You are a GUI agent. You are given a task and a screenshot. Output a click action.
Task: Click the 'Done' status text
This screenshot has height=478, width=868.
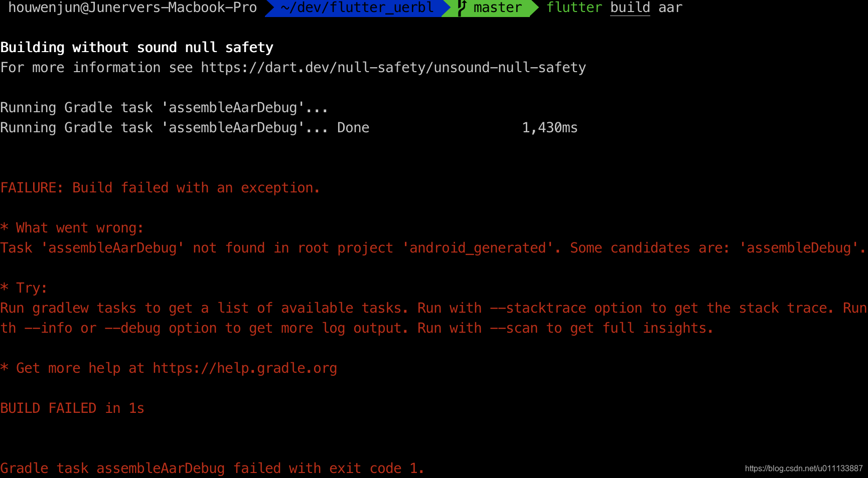pyautogui.click(x=353, y=128)
